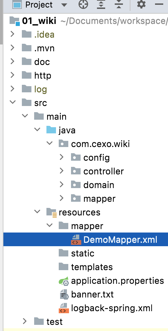Select the config package label
The height and width of the screenshot is (331, 168).
[97, 158]
